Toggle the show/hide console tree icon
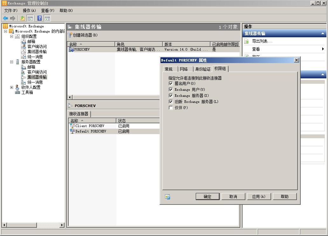The image size is (328, 236). click(30, 18)
